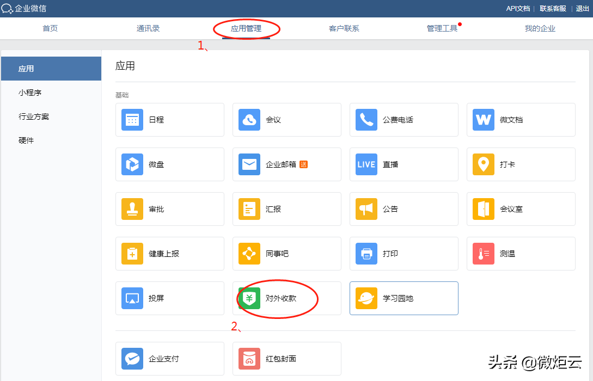593x381 pixels.
Task: Open the 日程 (Schedule) app
Action: click(169, 120)
